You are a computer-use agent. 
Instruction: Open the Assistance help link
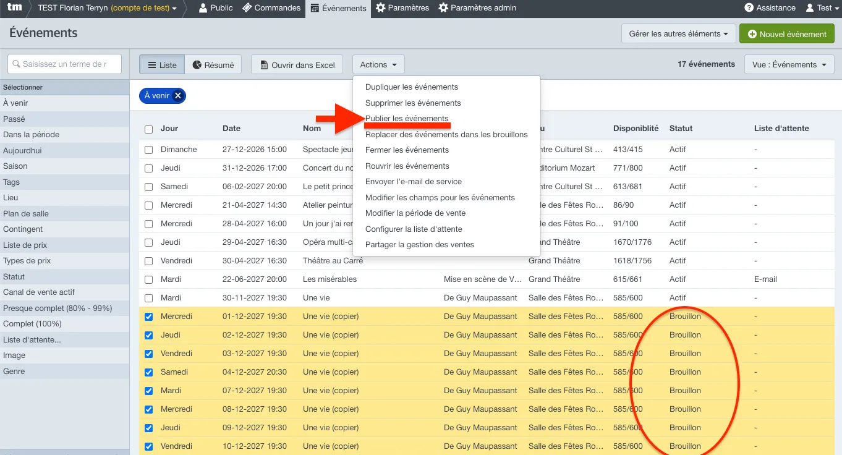[x=770, y=8]
